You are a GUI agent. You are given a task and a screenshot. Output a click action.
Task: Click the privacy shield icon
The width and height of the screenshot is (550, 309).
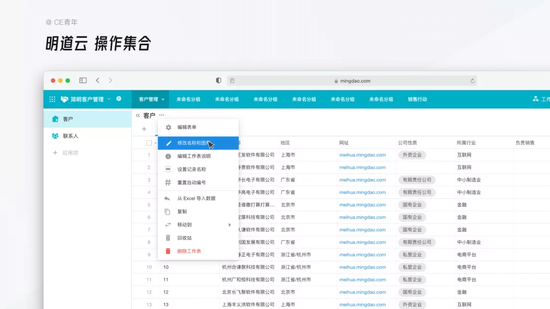pyautogui.click(x=218, y=80)
